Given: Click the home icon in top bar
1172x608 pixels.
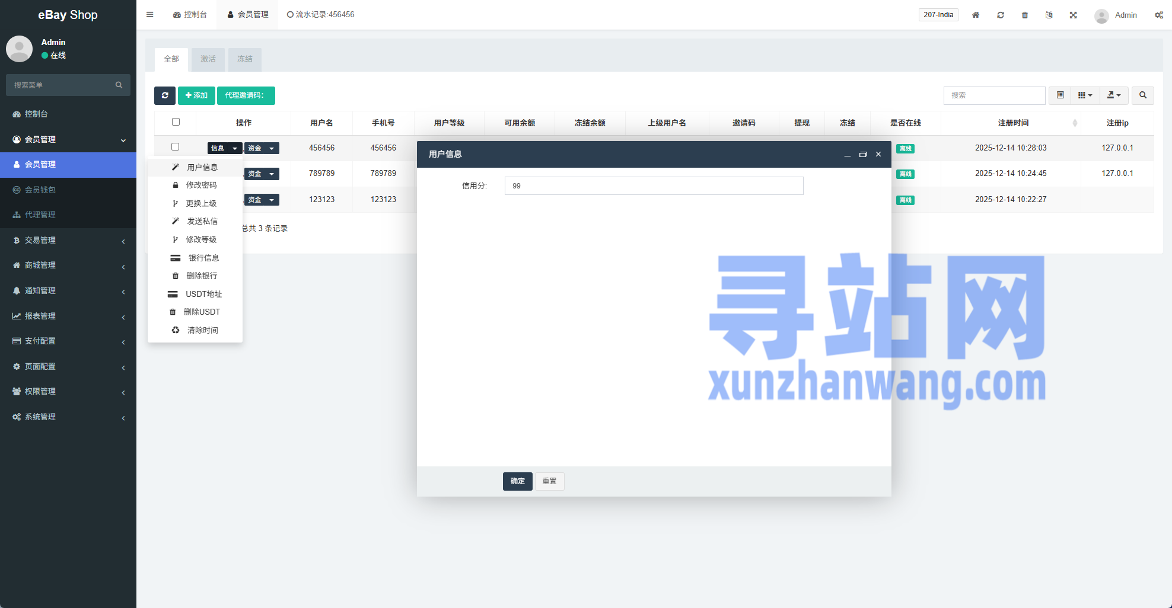Looking at the screenshot, I should pyautogui.click(x=975, y=15).
